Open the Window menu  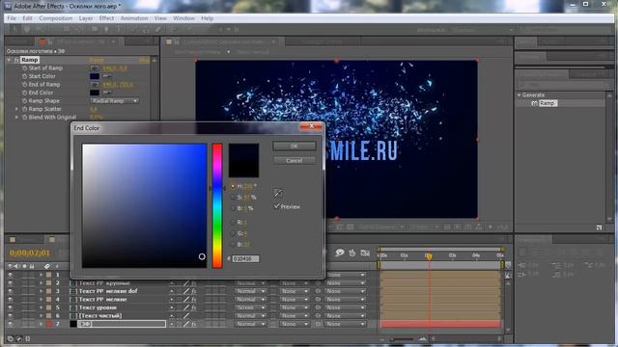pyautogui.click(x=183, y=18)
